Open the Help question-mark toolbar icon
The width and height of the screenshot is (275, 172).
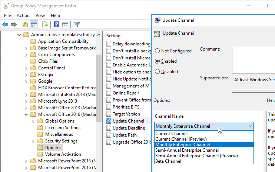click(56, 25)
